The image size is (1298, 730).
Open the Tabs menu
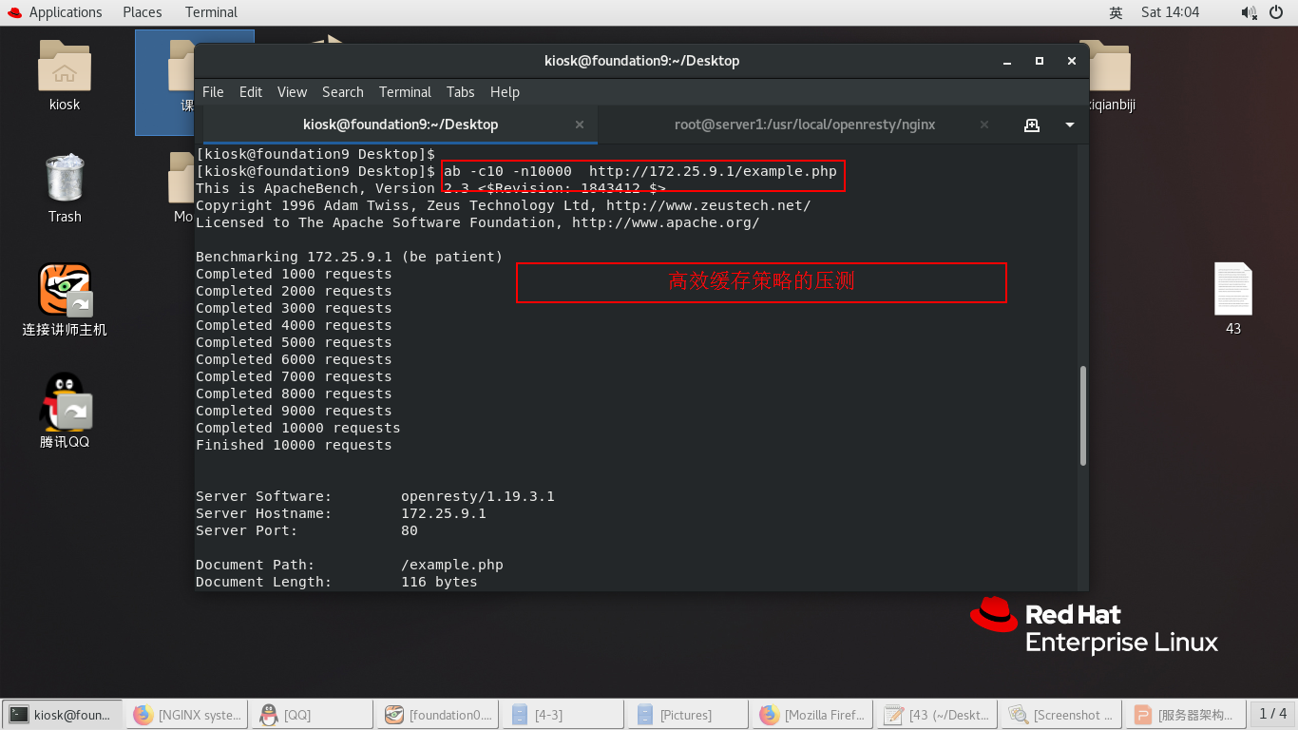460,92
